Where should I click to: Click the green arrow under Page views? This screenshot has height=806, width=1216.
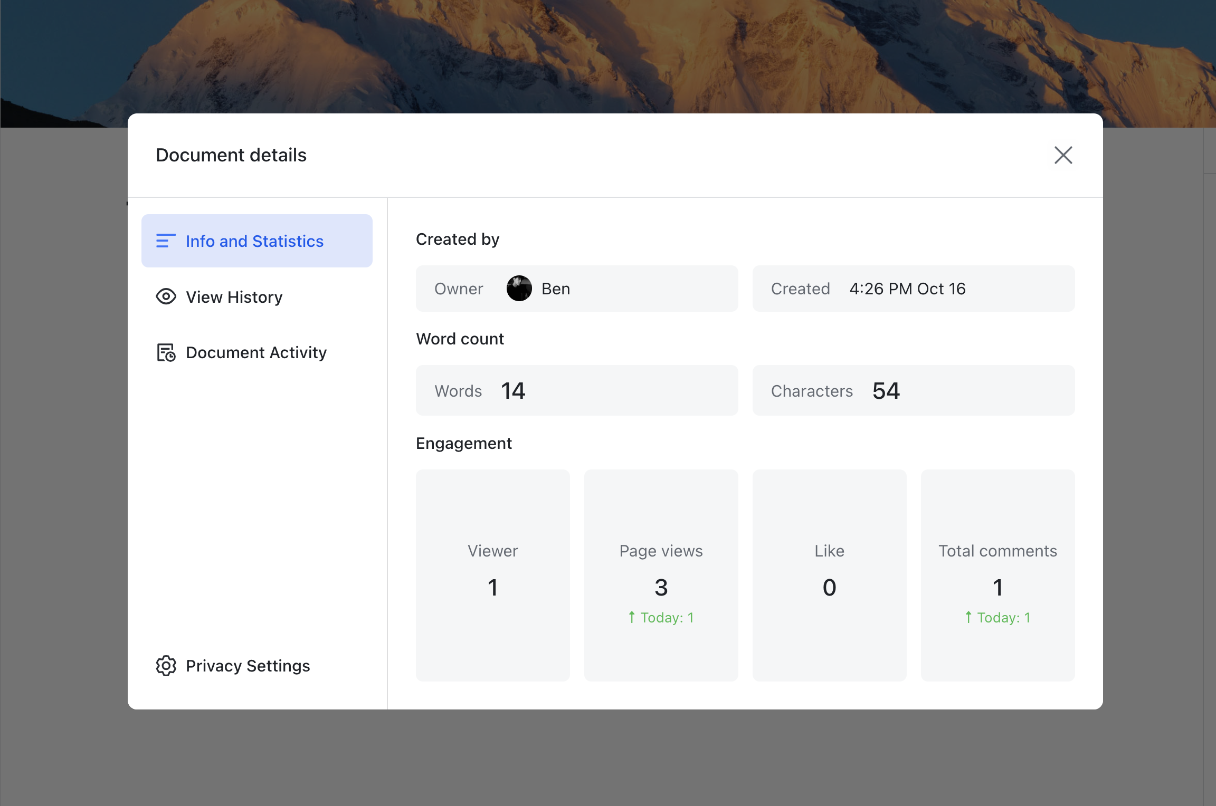pos(631,617)
